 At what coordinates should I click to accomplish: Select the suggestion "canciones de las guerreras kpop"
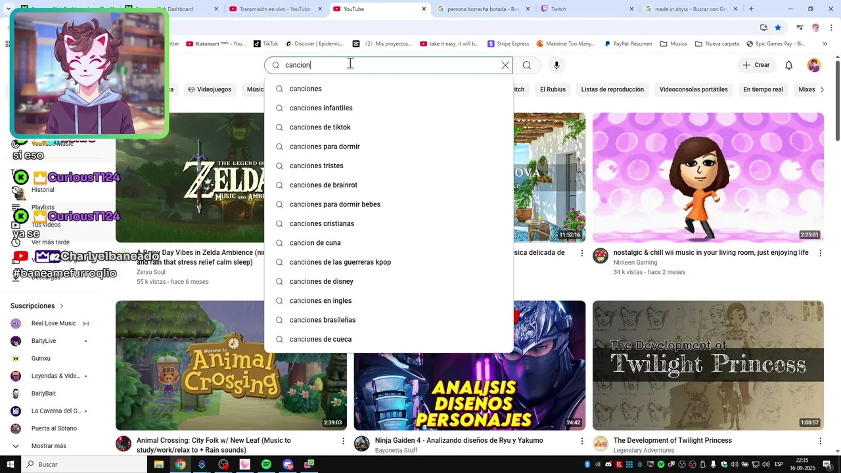click(x=388, y=262)
